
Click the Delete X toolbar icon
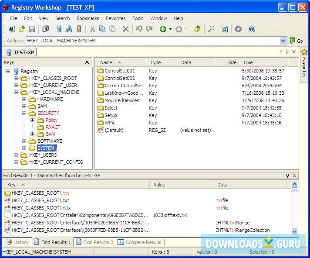(x=125, y=29)
